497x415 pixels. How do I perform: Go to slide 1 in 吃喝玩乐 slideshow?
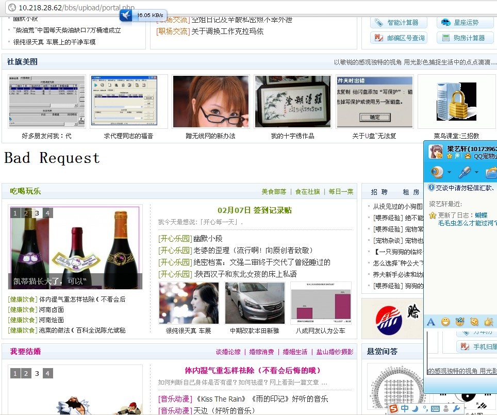point(15,213)
